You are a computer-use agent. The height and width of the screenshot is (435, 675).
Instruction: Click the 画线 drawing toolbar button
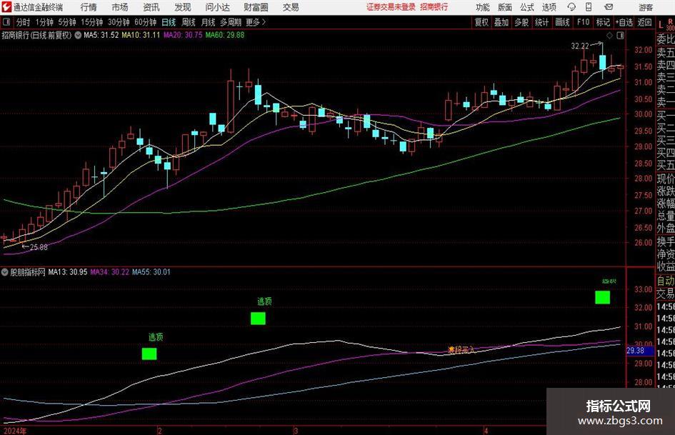[562, 22]
